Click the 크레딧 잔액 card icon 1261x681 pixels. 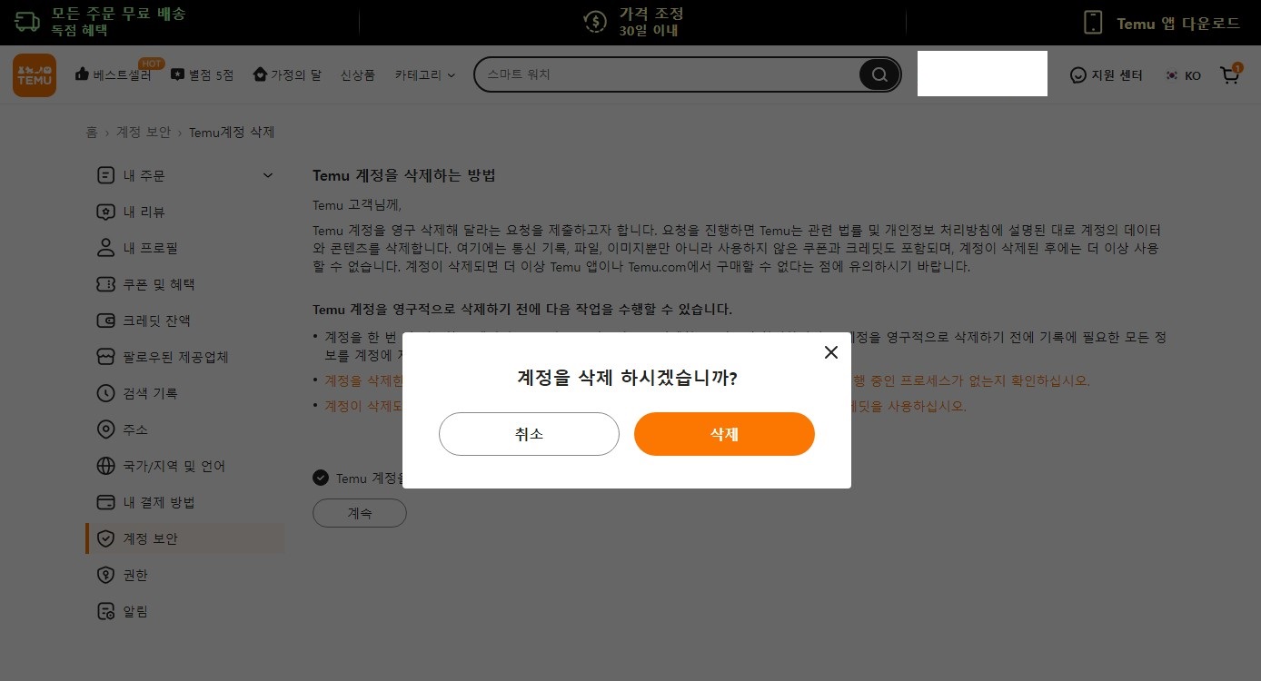(x=104, y=321)
